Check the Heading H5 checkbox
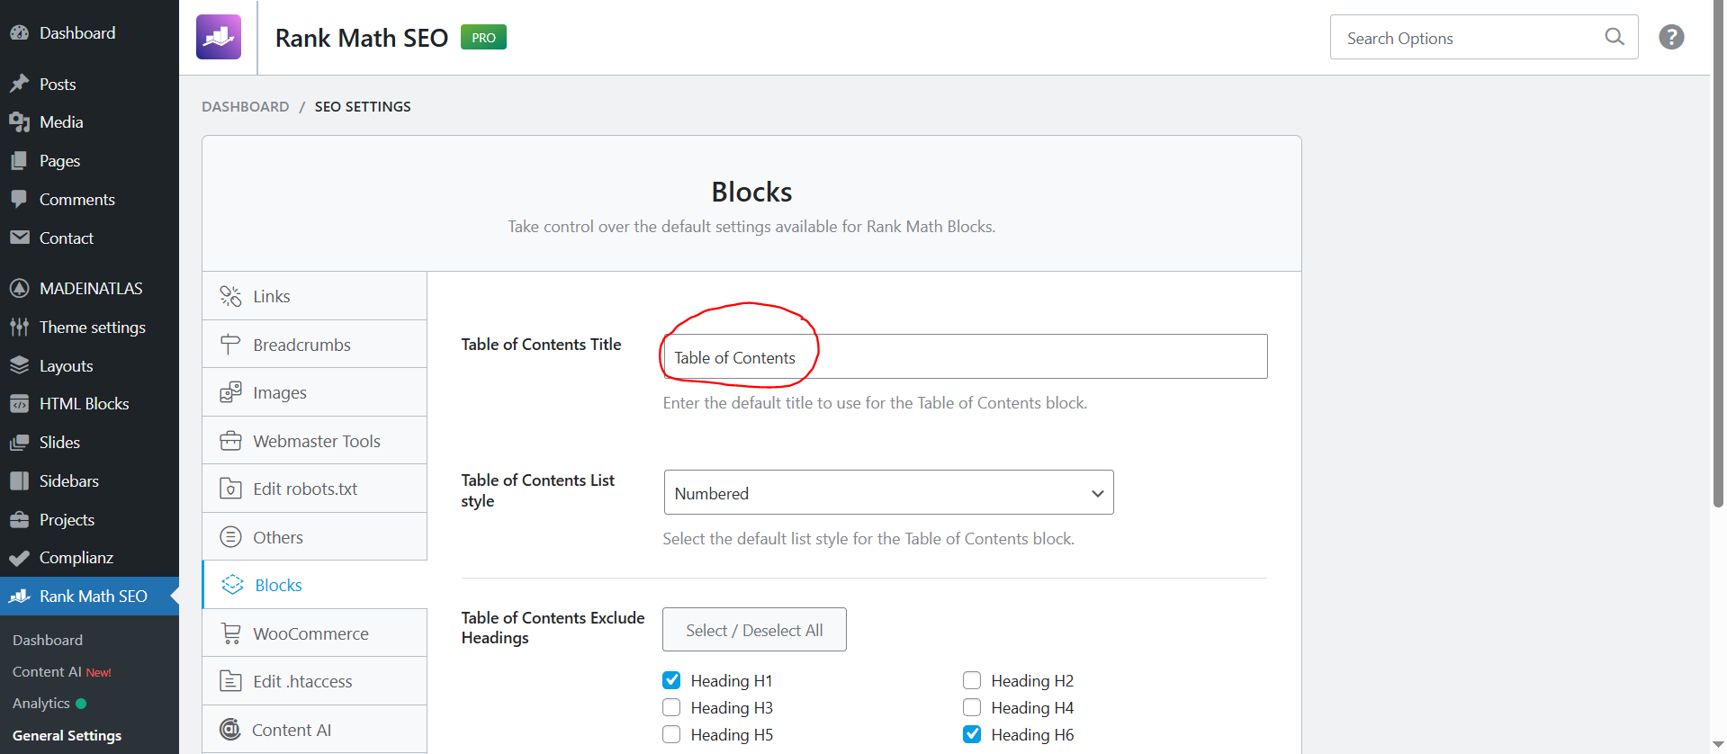The height and width of the screenshot is (754, 1727). coord(671,734)
